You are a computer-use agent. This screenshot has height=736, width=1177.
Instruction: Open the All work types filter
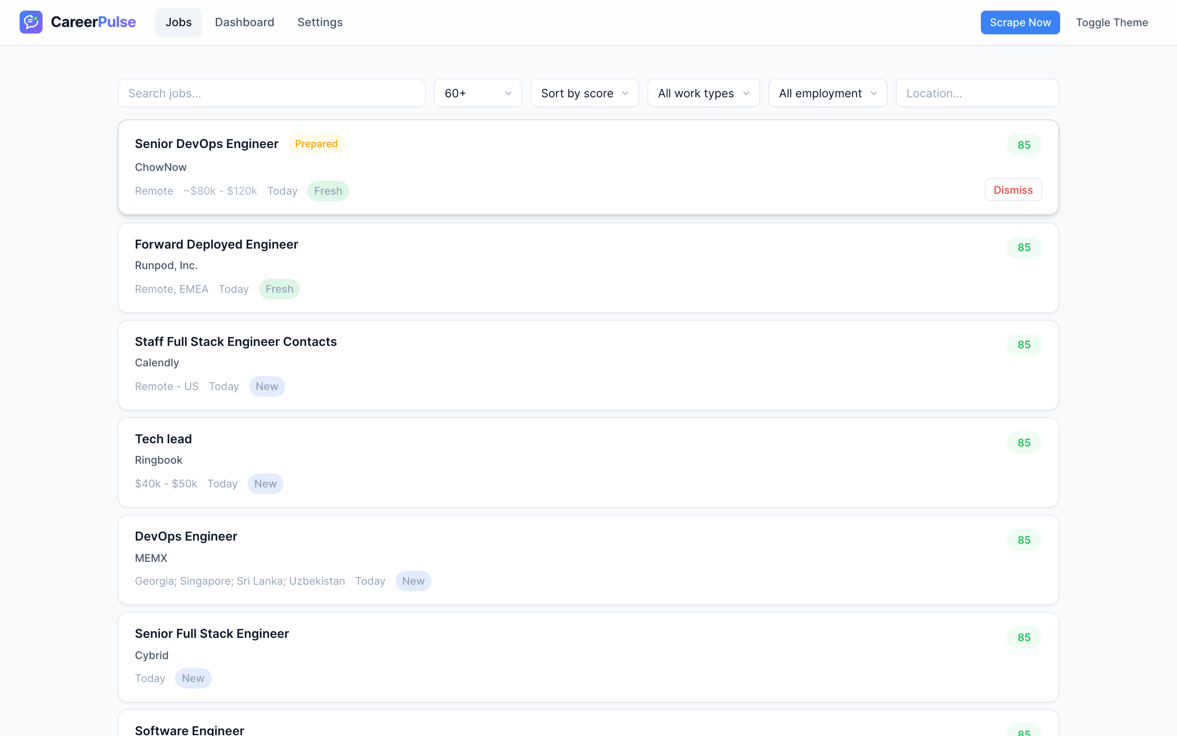click(703, 92)
